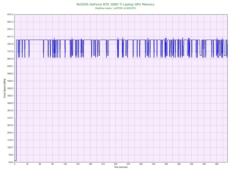Select the 9251.2 y-axis value
This screenshot has height=173, width=231.
tap(10, 22)
